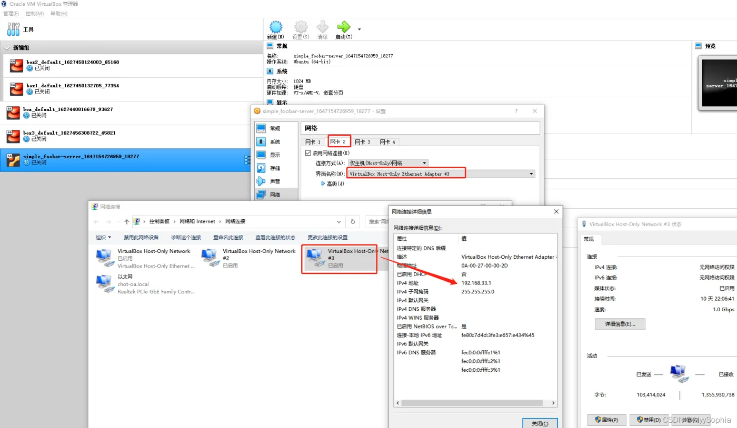Click the 详细信息(E)... button
The image size is (737, 428).
click(620, 324)
